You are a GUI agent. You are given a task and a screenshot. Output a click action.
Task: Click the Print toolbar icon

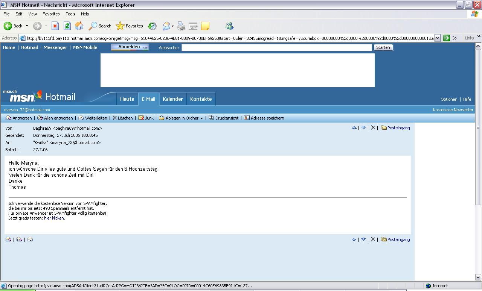coord(181,26)
